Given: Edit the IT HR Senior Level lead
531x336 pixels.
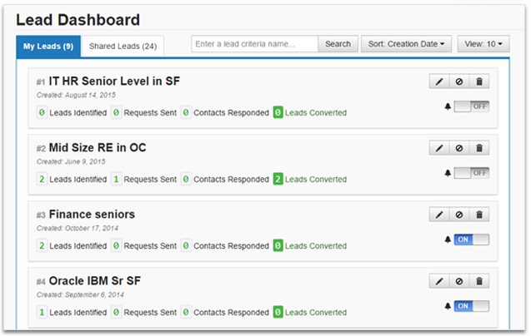Looking at the screenshot, I should tap(439, 82).
